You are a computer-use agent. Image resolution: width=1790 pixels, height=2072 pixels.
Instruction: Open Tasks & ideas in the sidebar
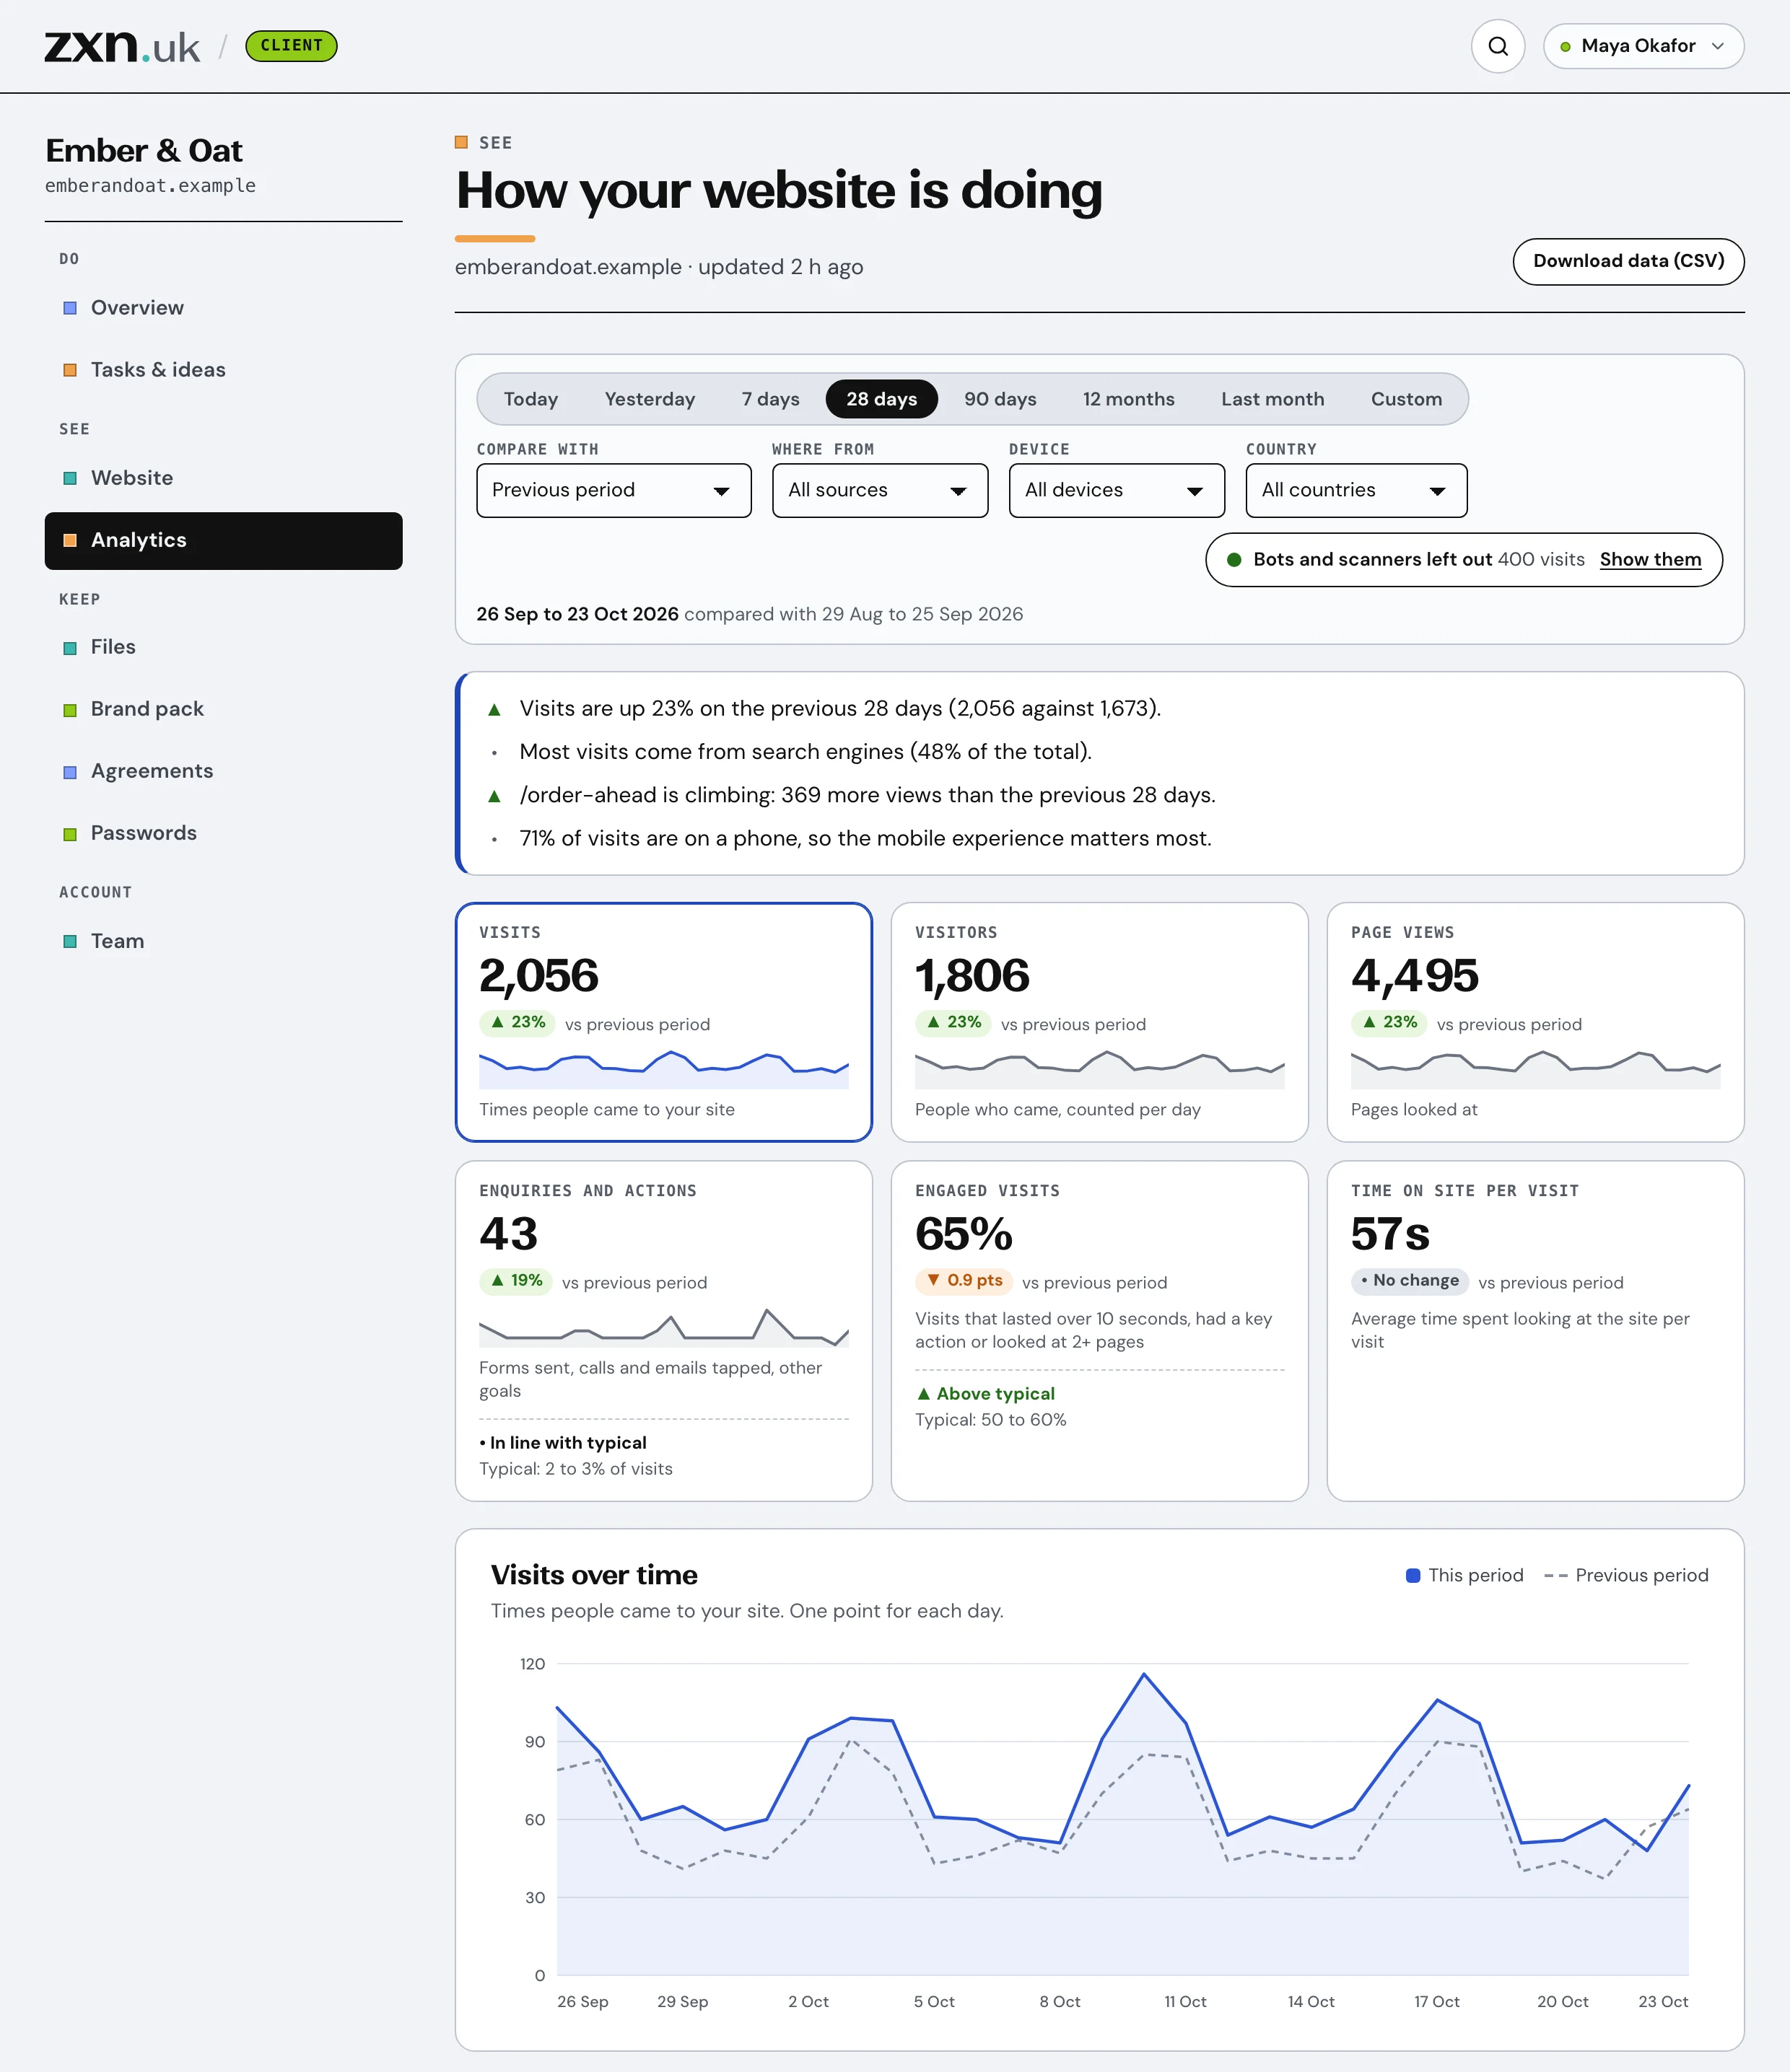click(x=223, y=370)
